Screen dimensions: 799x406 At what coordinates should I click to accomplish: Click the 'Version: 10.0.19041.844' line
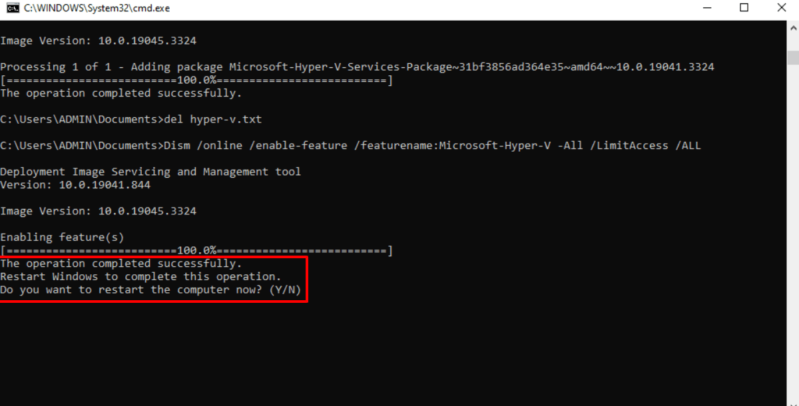(x=75, y=185)
